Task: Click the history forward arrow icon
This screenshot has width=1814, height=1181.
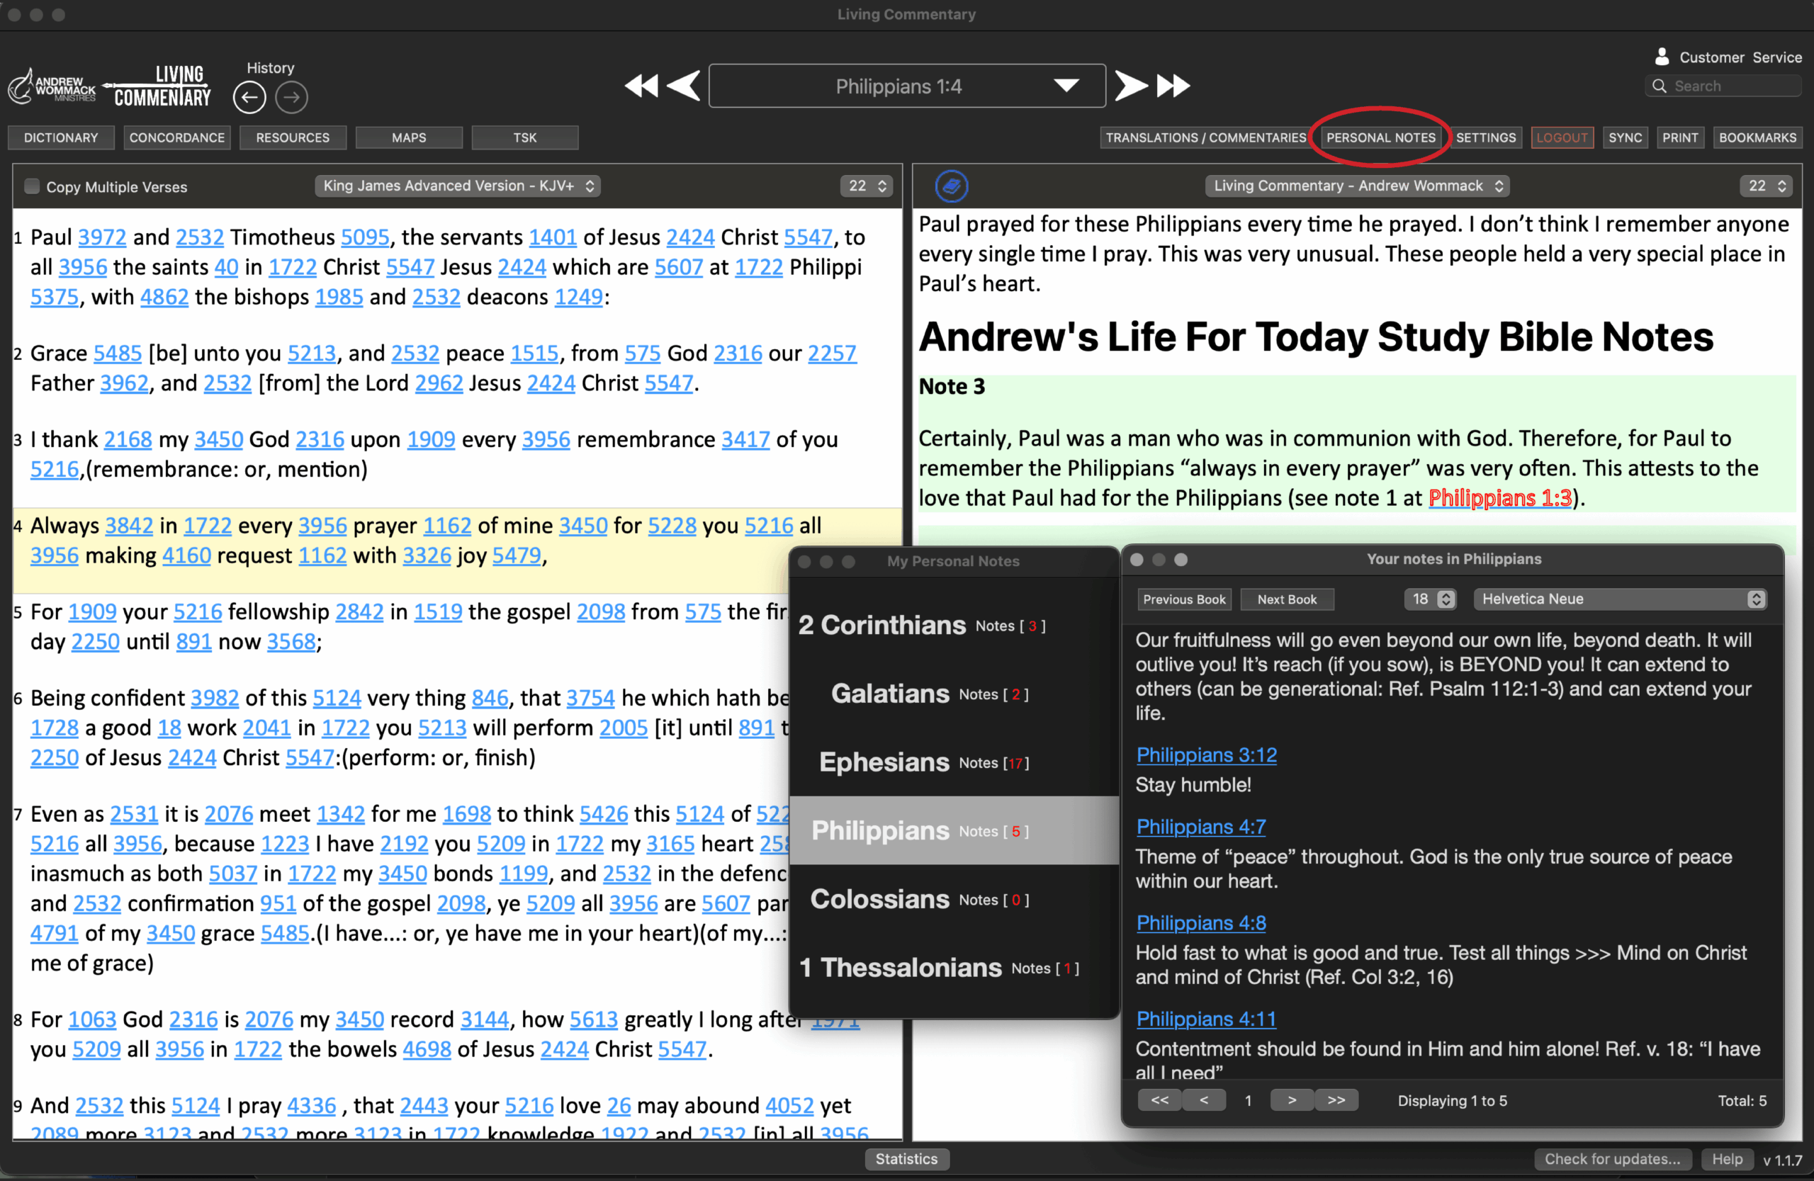Action: click(291, 98)
